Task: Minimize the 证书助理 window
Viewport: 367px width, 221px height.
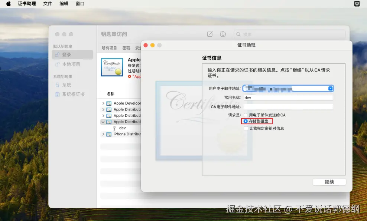Action: pos(152,45)
